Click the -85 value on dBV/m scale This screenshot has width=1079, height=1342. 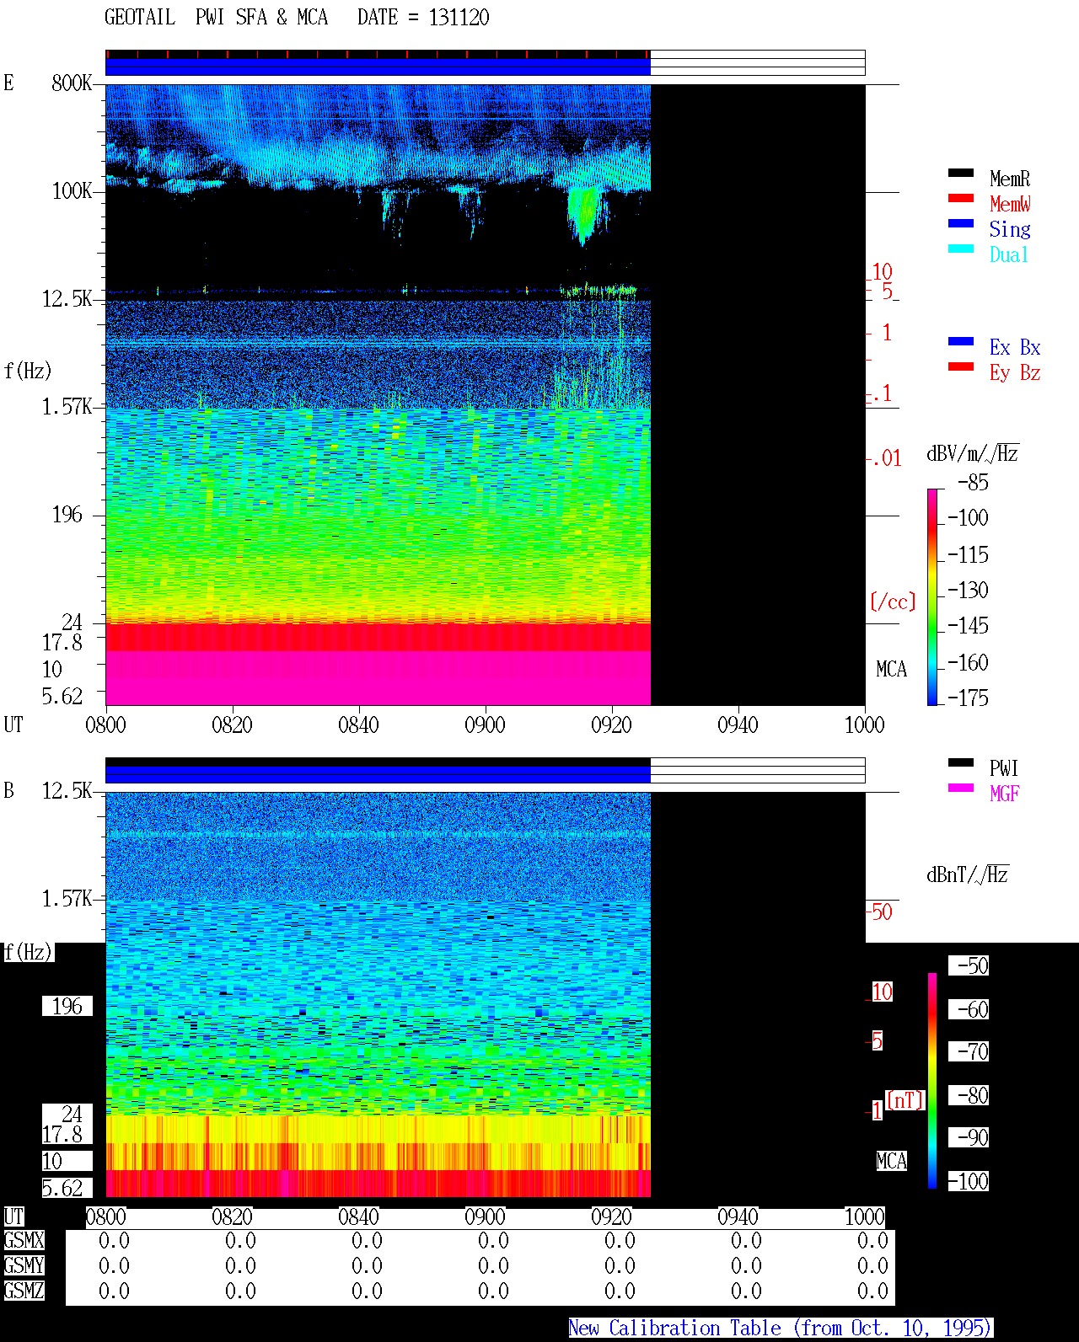pyautogui.click(x=973, y=483)
